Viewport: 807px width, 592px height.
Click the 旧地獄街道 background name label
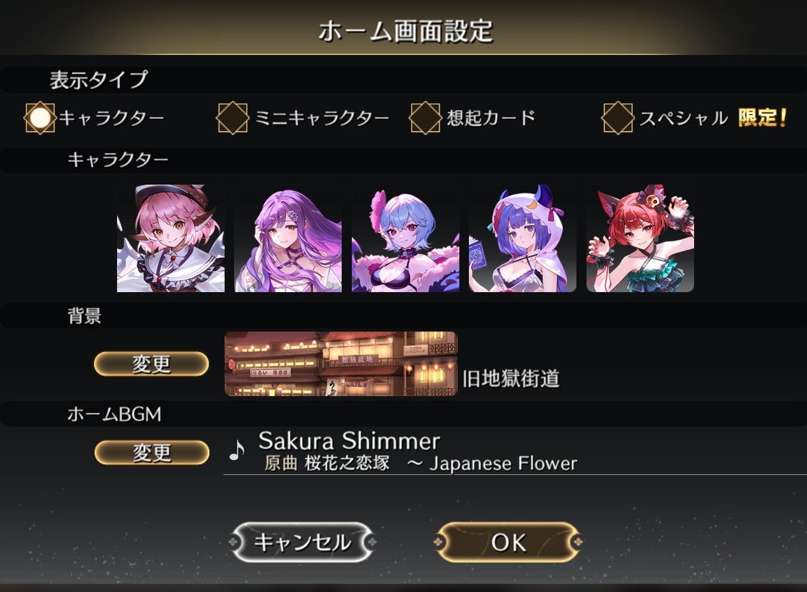pyautogui.click(x=511, y=378)
